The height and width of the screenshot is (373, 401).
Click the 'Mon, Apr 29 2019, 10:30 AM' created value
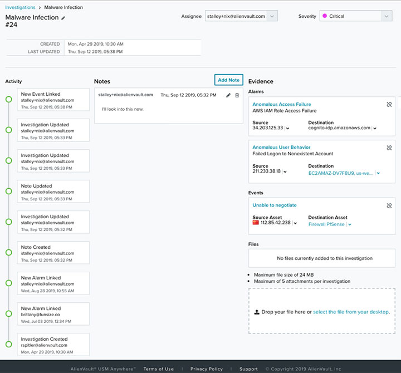click(95, 44)
